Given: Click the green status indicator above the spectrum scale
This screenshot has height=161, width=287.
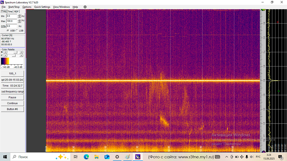Looking at the screenshot, I should (x=263, y=9).
